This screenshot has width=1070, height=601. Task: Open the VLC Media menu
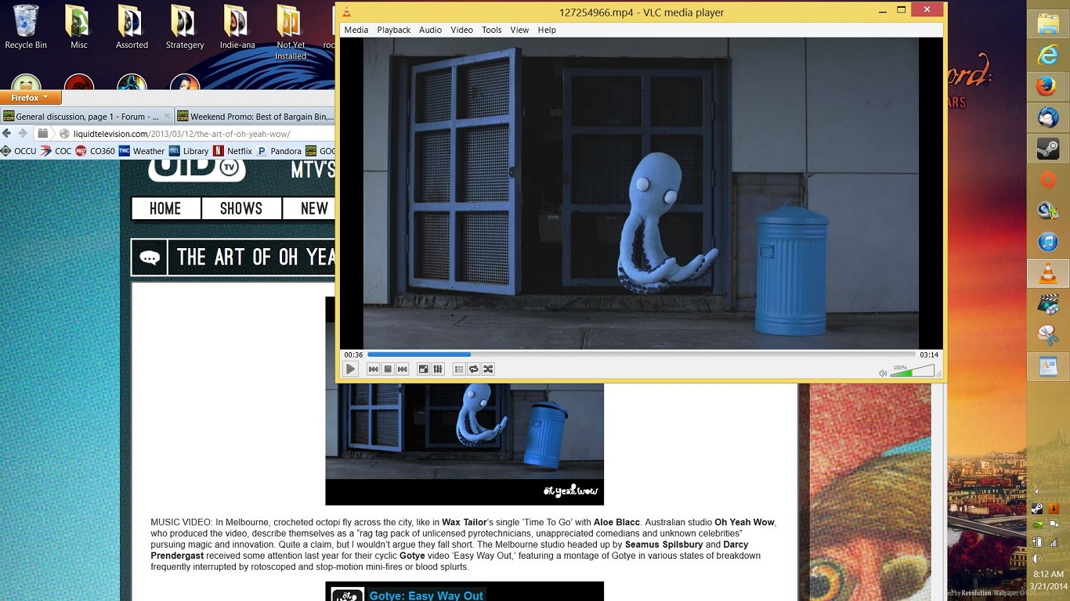[x=356, y=30]
